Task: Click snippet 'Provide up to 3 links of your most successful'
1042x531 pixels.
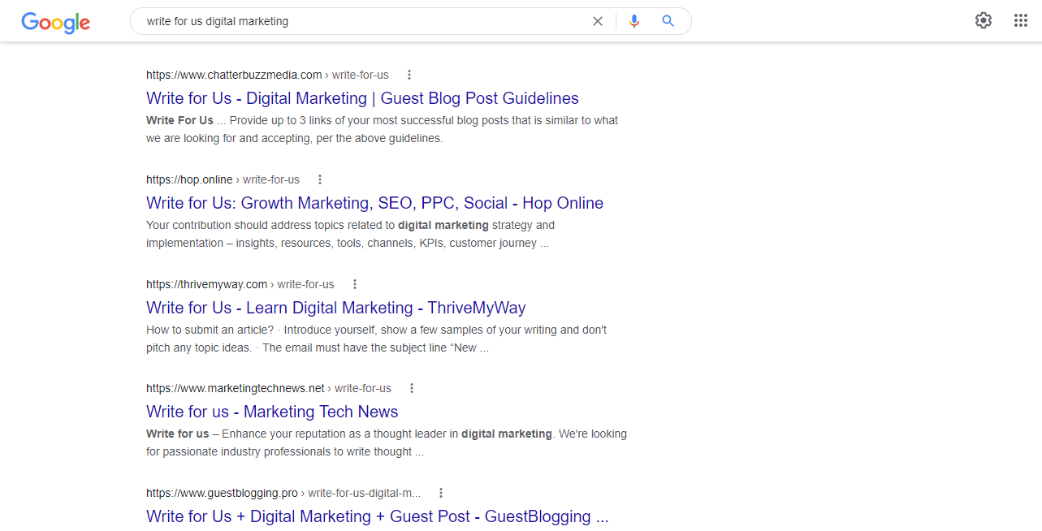Action: coord(382,129)
